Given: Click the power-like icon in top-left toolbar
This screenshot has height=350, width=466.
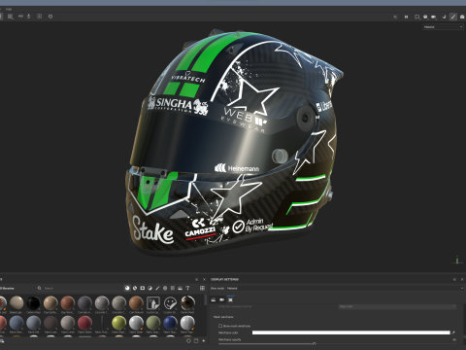Looking at the screenshot, I should coord(50,17).
